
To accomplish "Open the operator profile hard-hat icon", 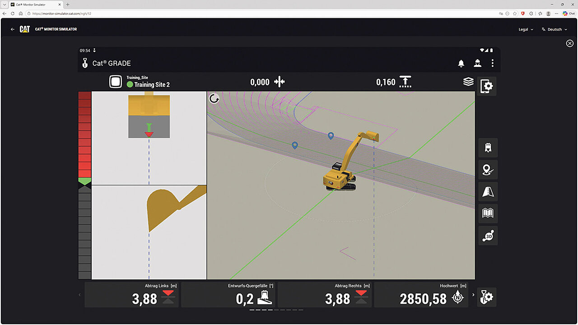I will point(477,63).
